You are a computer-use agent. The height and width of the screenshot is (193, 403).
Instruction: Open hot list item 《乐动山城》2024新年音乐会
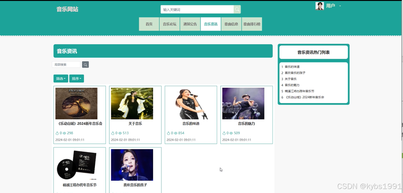[x=304, y=97]
